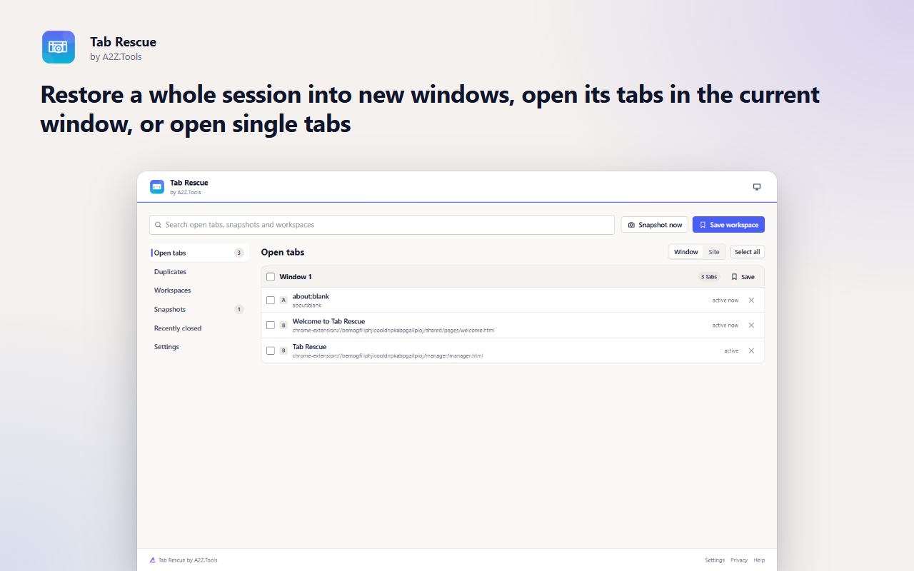
Task: Tick the Window 1 checkbox
Action: click(271, 277)
